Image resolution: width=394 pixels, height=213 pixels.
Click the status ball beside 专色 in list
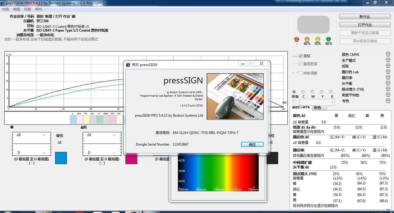click(x=388, y=100)
